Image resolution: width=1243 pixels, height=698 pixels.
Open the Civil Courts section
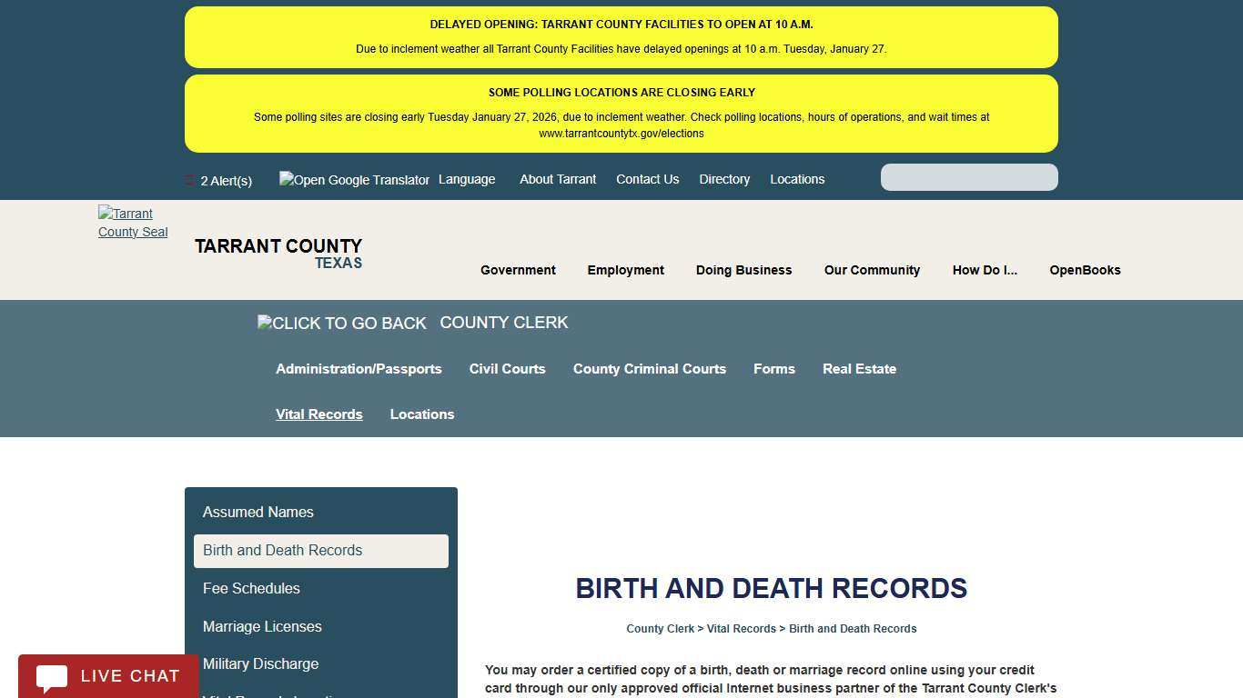(507, 368)
